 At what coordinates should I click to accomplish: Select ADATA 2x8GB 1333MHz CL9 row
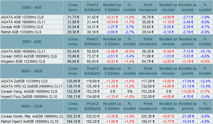click(x=106, y=81)
